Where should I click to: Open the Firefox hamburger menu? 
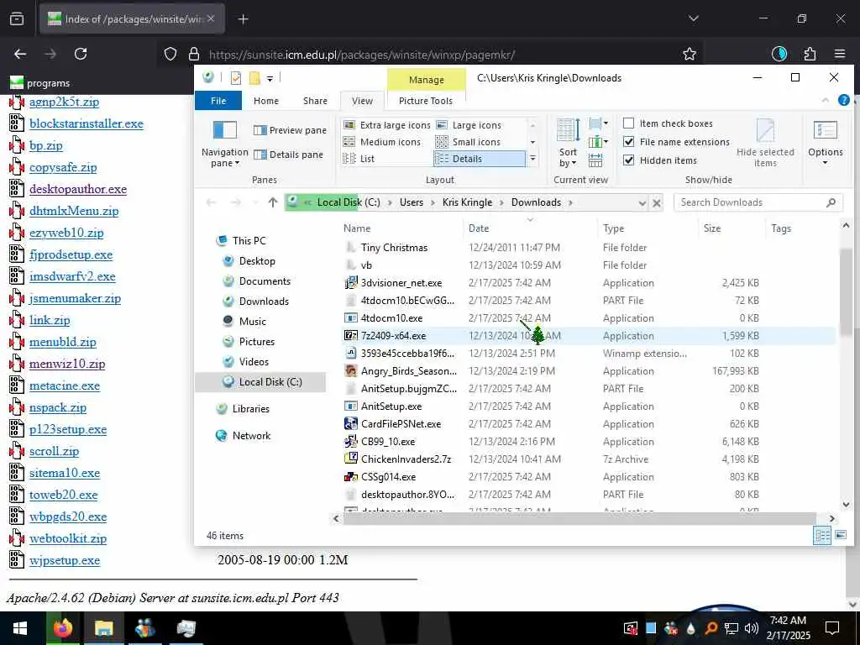[840, 54]
